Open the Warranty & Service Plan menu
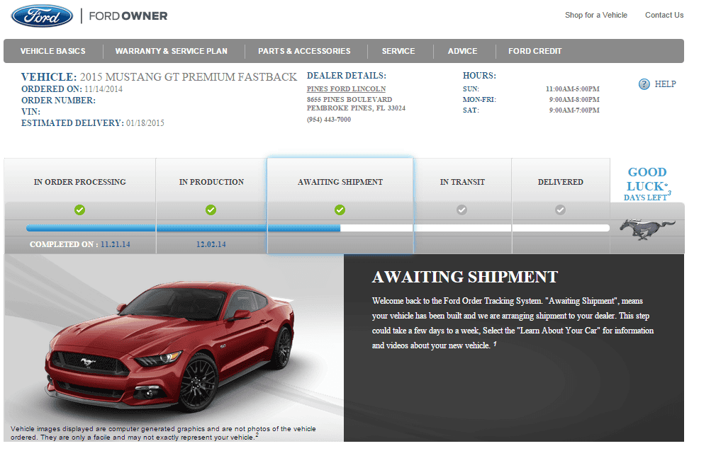This screenshot has width=716, height=463. coord(172,51)
